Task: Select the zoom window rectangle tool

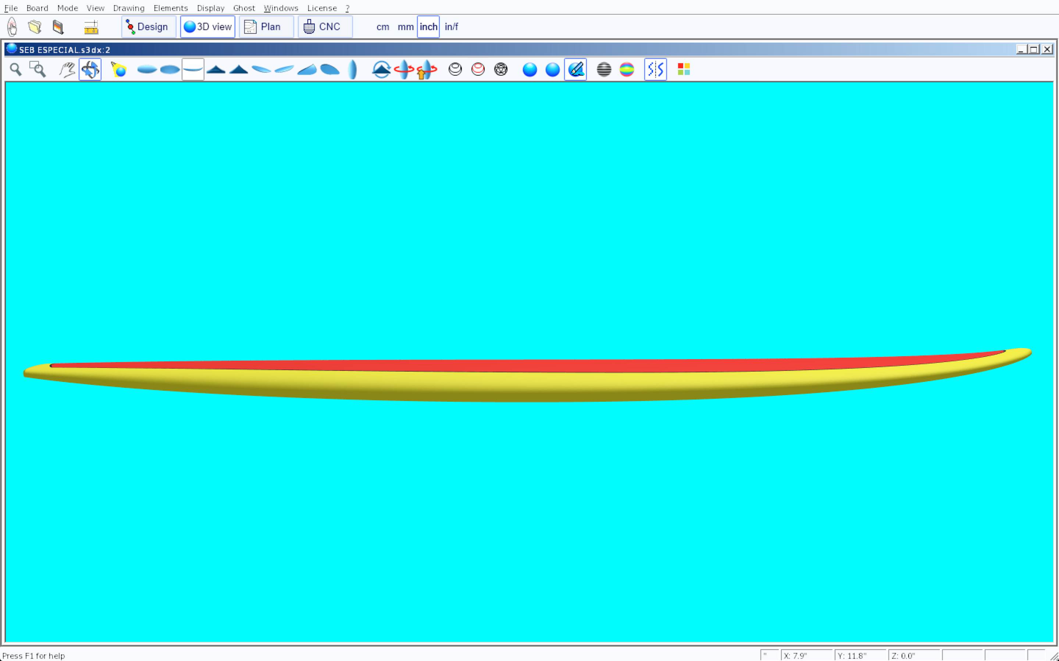Action: 38,69
